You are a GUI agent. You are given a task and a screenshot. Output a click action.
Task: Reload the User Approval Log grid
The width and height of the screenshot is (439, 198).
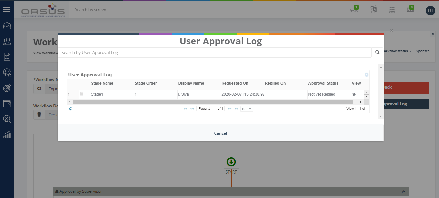[x=71, y=109]
